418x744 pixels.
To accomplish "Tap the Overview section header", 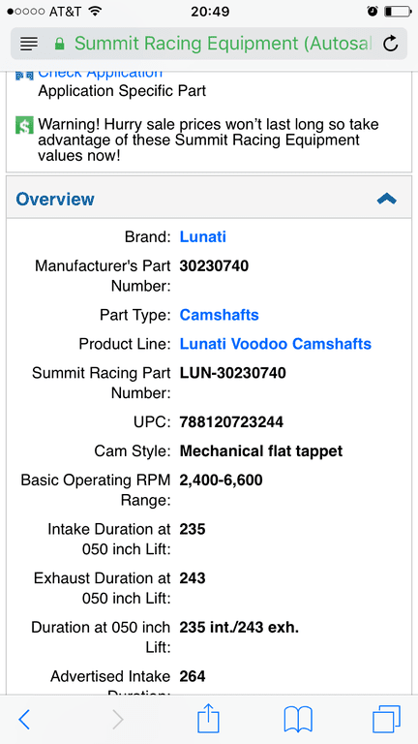I will [x=209, y=198].
